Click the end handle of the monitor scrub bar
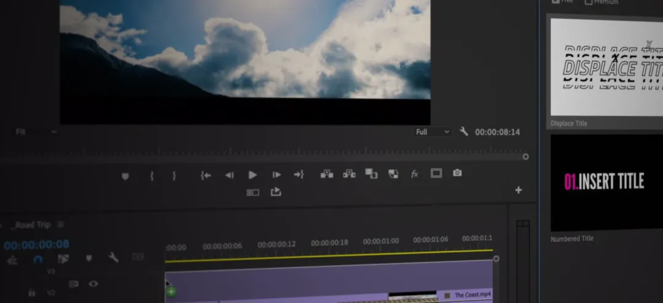The image size is (663, 303). (525, 157)
